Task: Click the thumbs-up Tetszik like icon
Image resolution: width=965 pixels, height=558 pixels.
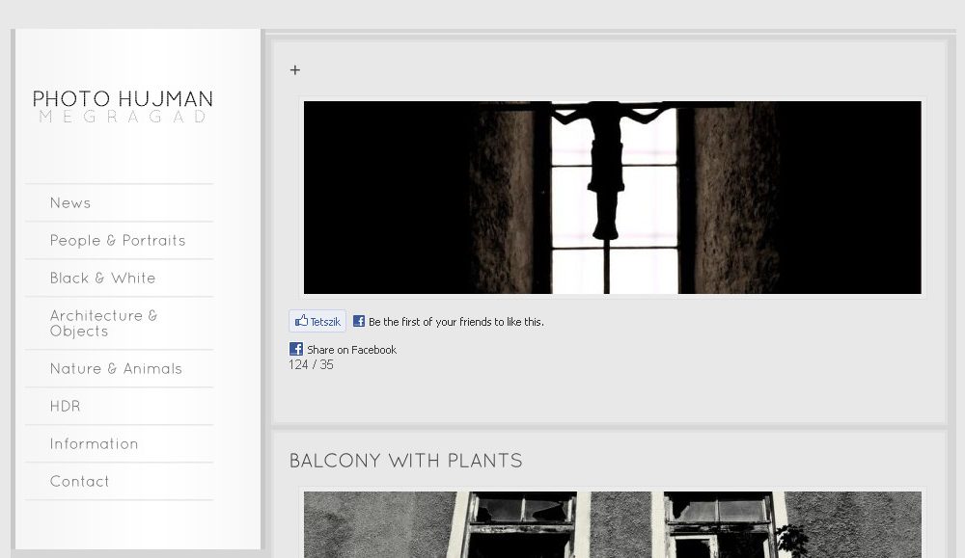Action: tap(302, 321)
